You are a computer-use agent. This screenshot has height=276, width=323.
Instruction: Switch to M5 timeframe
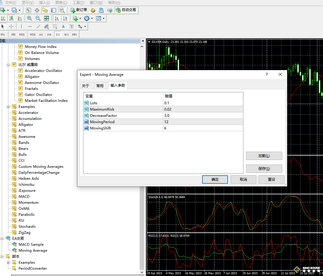[x=13, y=34]
